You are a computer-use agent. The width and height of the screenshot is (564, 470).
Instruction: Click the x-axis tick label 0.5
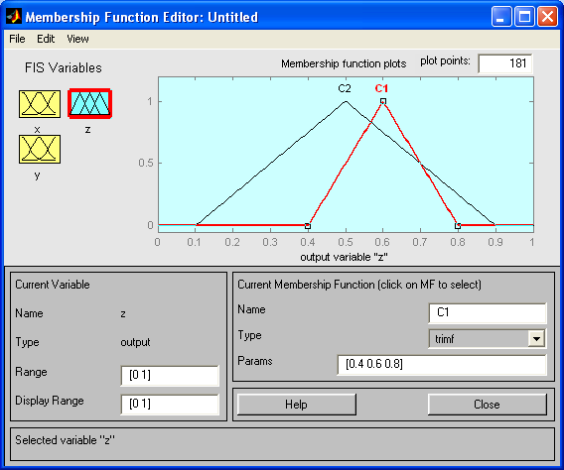click(346, 242)
